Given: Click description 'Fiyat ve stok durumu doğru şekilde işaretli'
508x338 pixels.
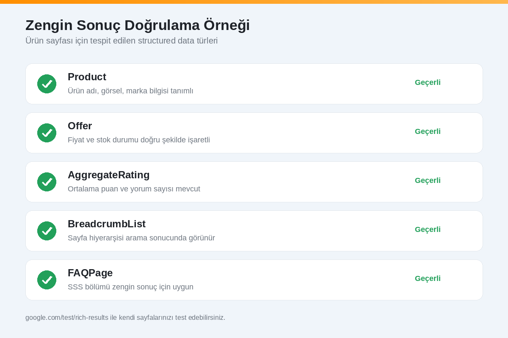Looking at the screenshot, I should (139, 140).
